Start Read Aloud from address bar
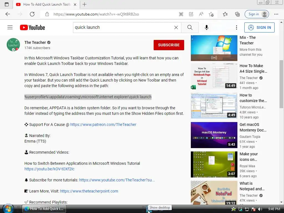This screenshot has height=213, width=284. [x=201, y=14]
